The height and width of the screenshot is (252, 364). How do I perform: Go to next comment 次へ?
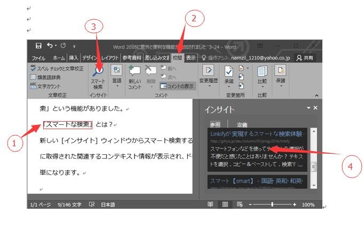[x=169, y=77]
